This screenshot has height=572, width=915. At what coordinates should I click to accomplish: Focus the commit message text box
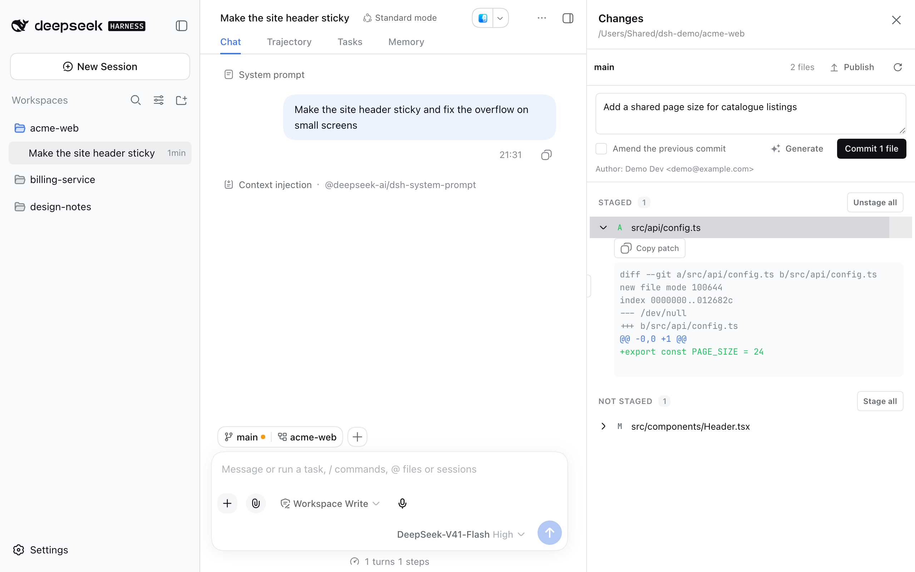751,113
